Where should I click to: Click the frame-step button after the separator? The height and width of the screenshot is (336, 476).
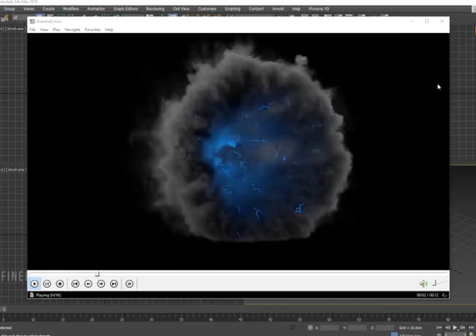tap(129, 283)
